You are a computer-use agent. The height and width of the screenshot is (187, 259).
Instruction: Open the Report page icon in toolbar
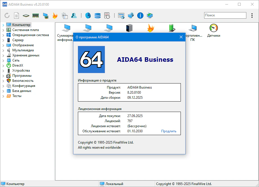click(x=17, y=16)
